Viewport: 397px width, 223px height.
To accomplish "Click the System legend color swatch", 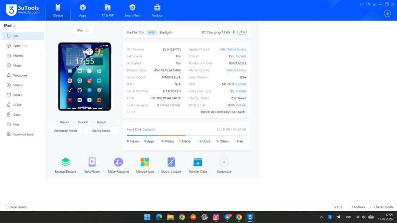I will pos(128,141).
